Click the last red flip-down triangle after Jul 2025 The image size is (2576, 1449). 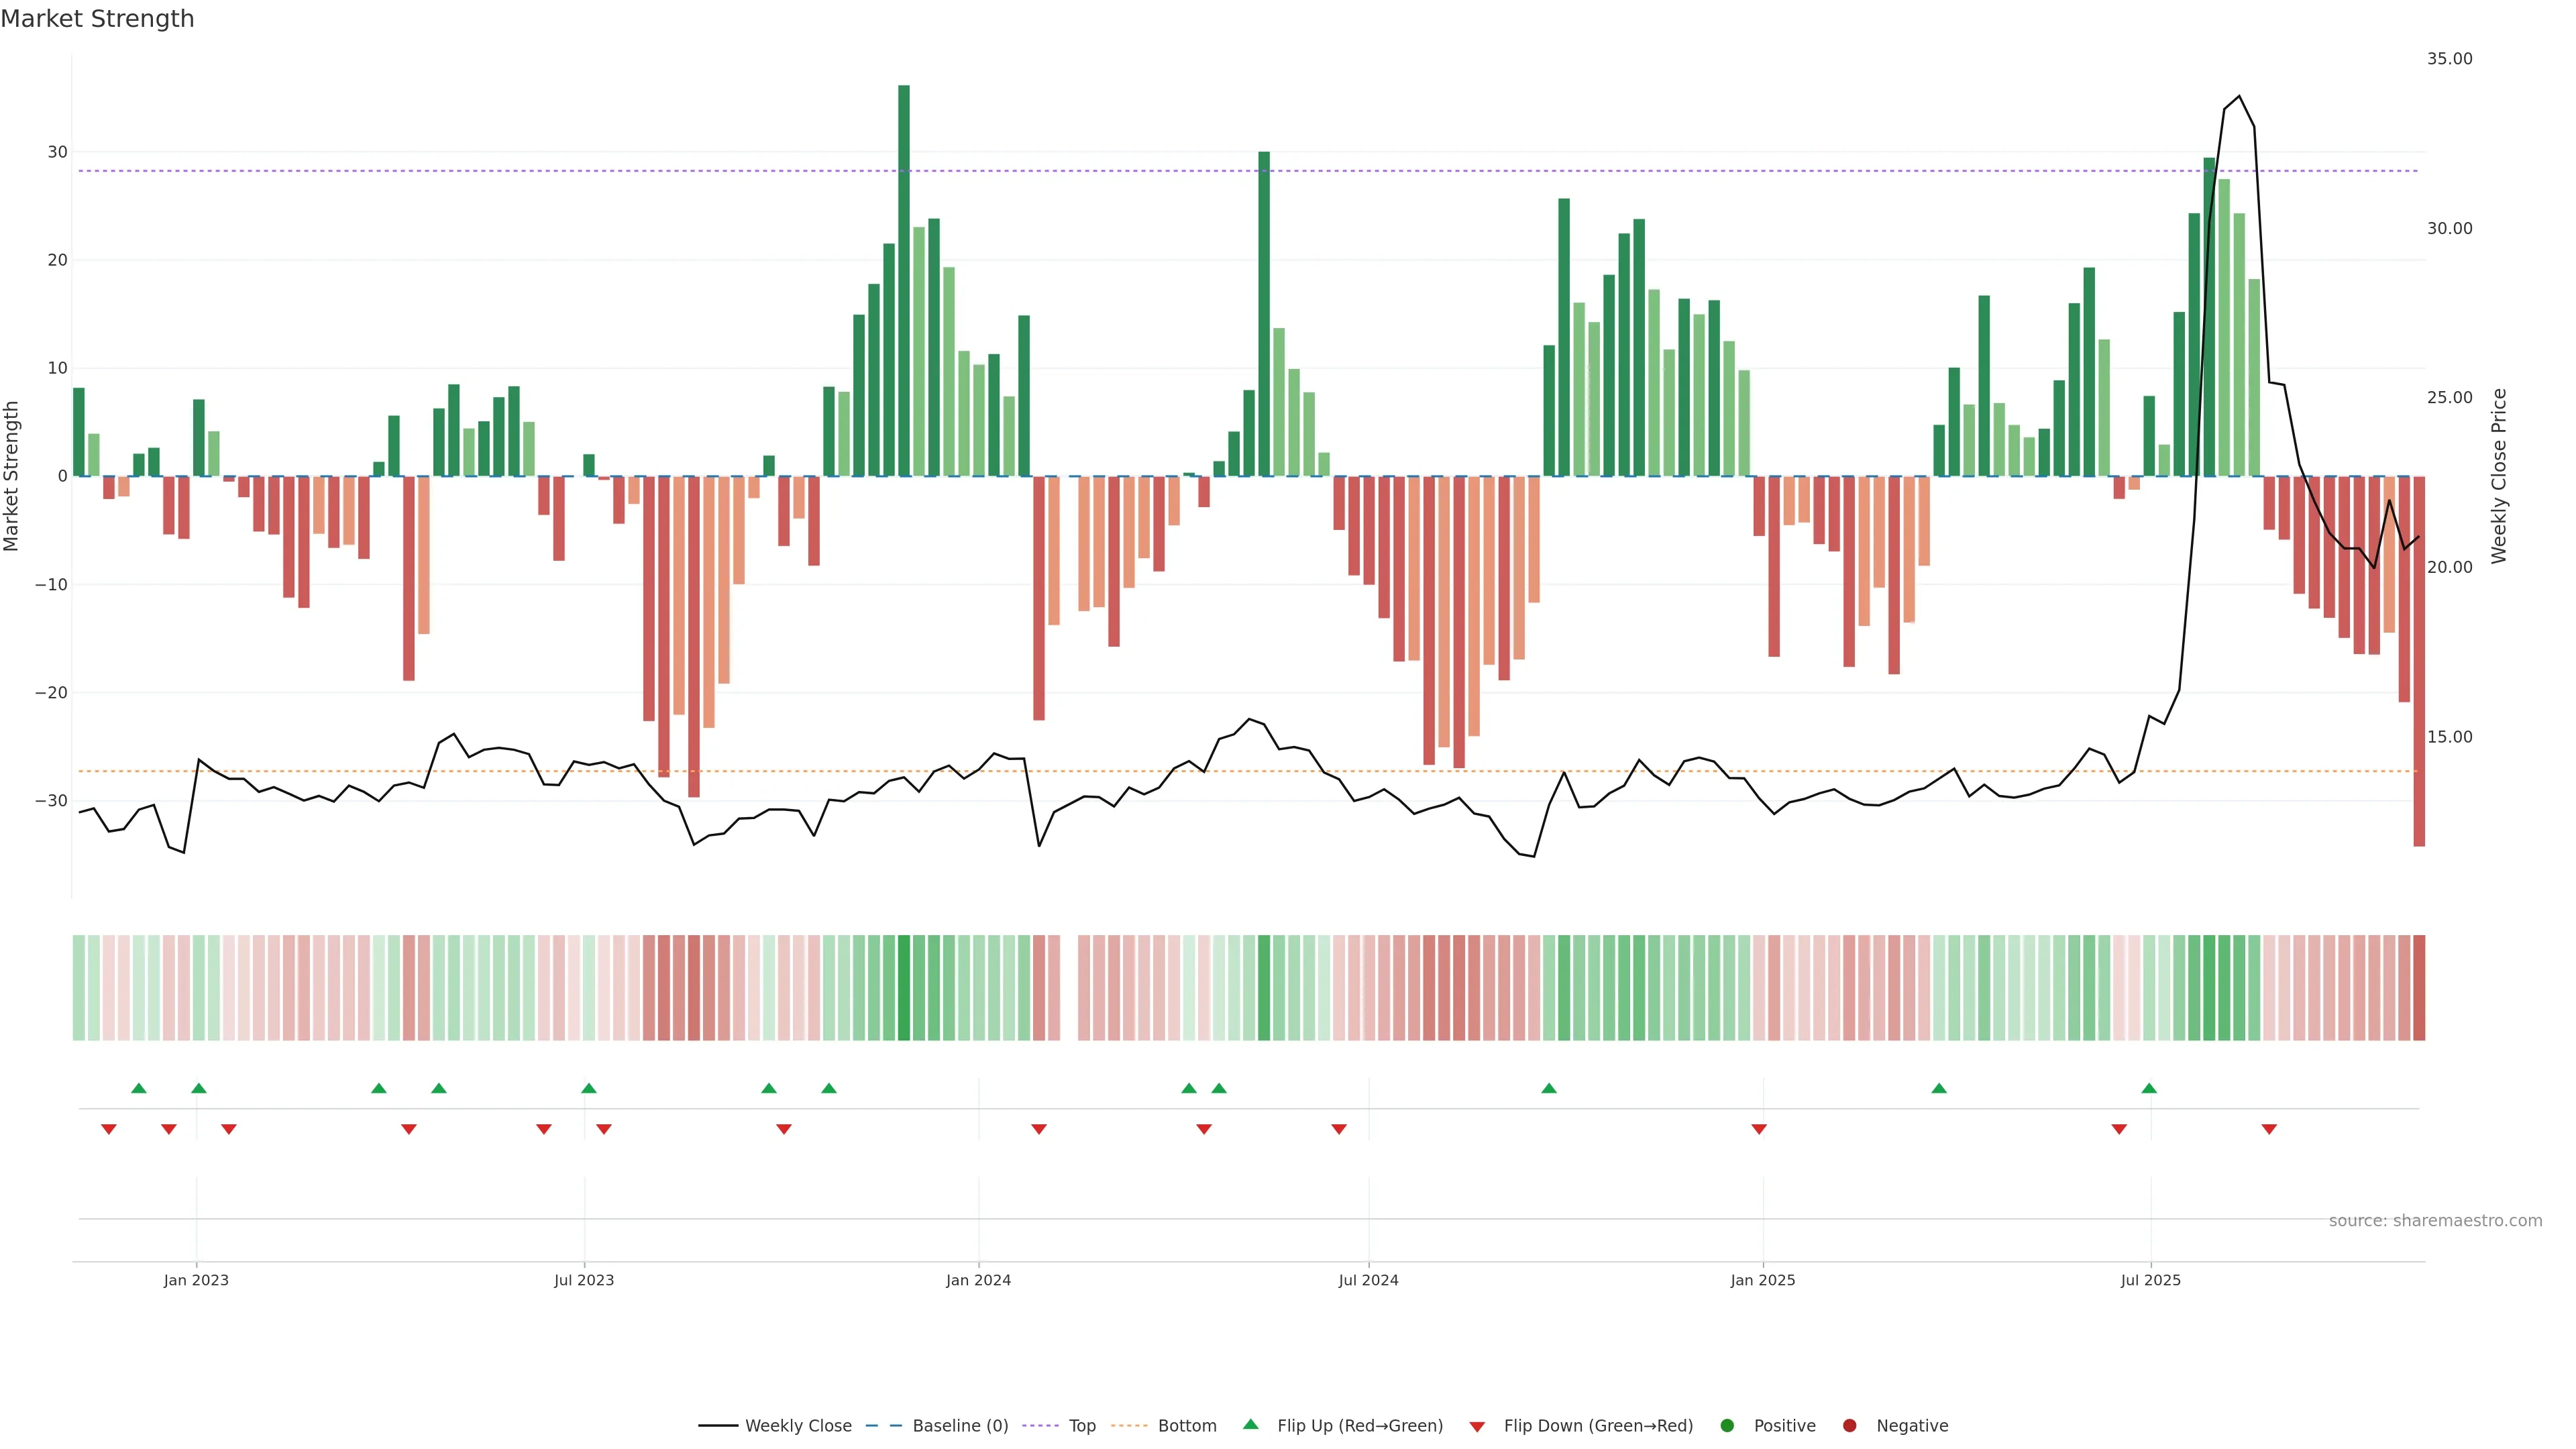click(x=2269, y=1129)
